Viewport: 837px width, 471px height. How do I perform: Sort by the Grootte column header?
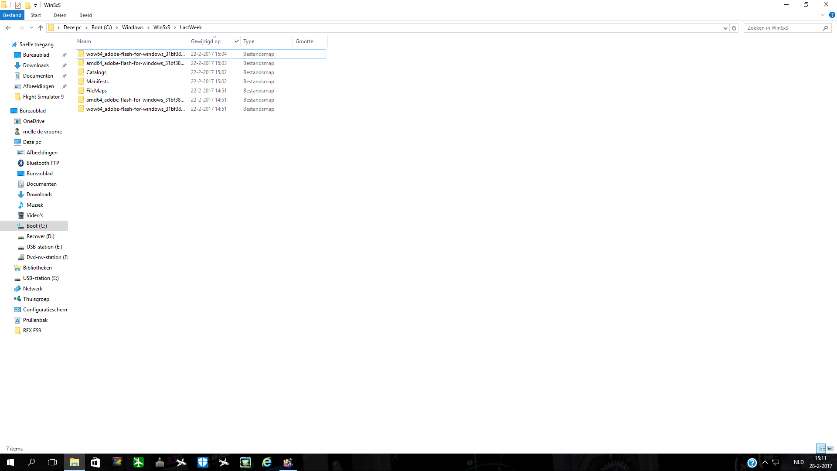click(x=310, y=41)
